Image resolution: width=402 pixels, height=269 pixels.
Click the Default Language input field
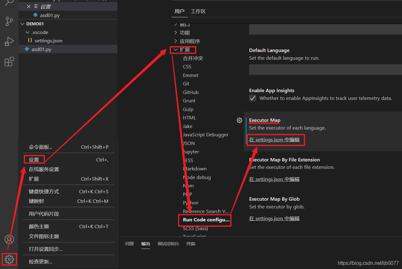coord(325,70)
